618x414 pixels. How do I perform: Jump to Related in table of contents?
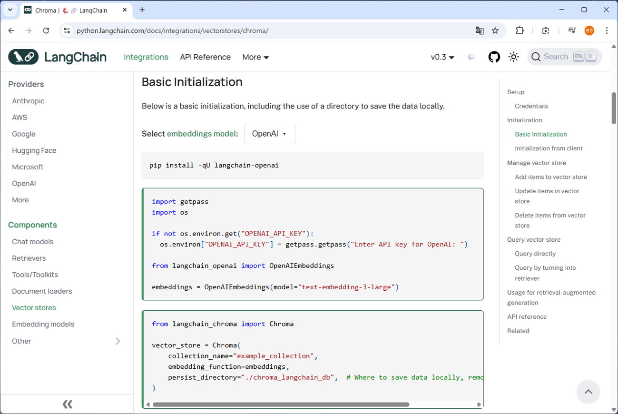pos(518,331)
